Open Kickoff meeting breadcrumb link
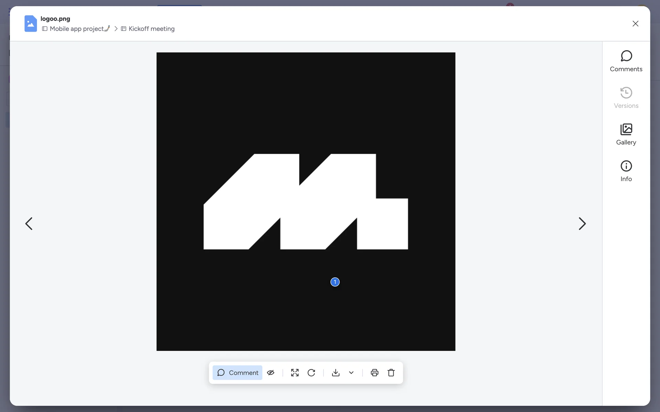The width and height of the screenshot is (660, 412). point(151,29)
